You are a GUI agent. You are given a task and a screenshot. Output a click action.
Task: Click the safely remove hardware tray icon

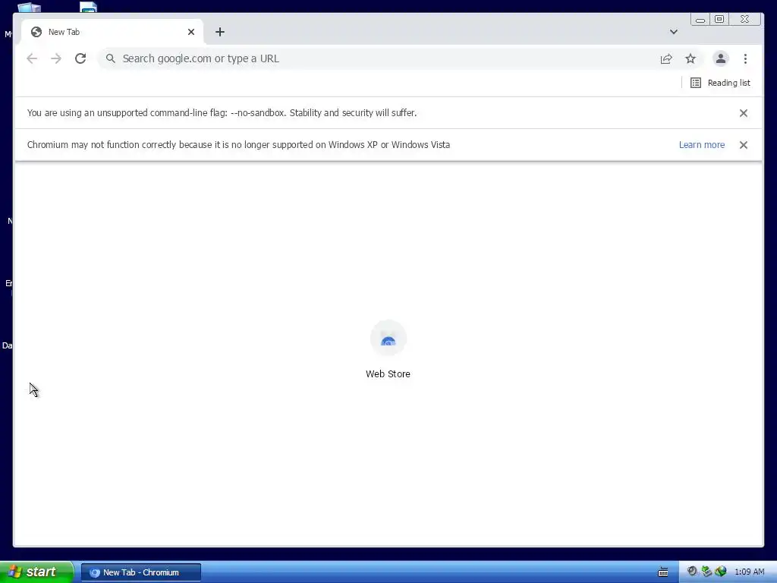pos(706,572)
